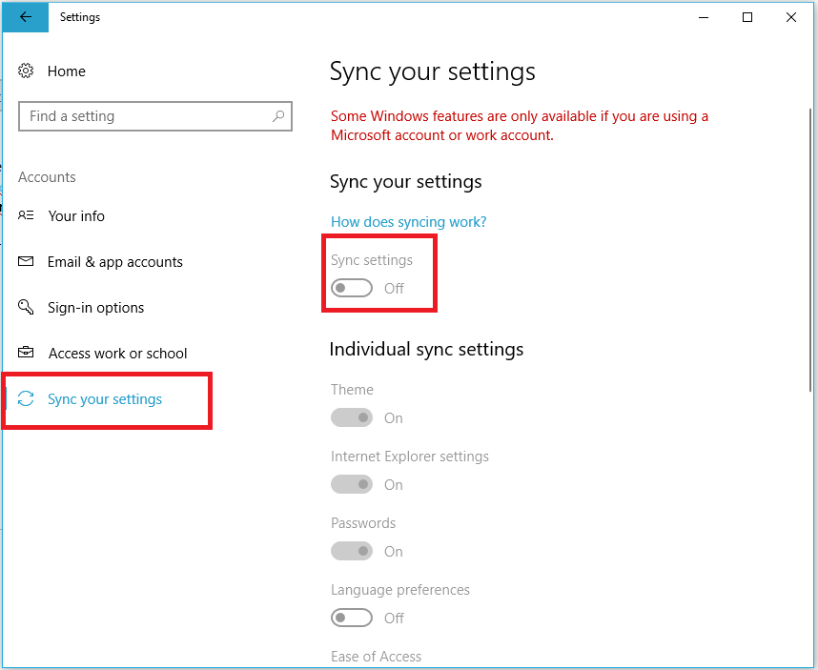818x670 pixels.
Task: Select Sync your settings in sidebar
Action: (x=105, y=399)
